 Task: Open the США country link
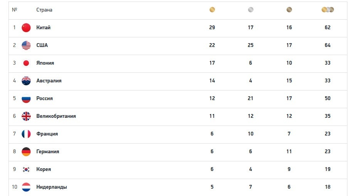(42, 45)
